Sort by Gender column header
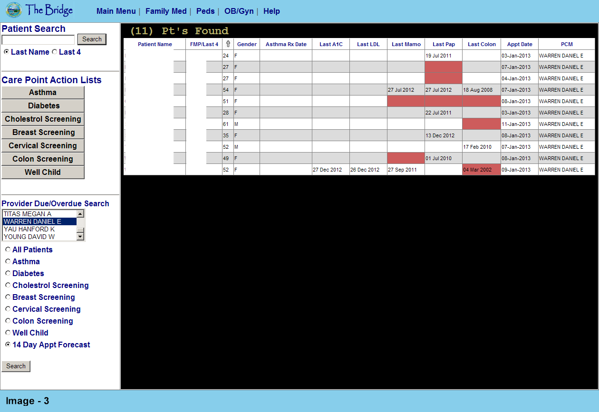599x412 pixels. [x=247, y=44]
